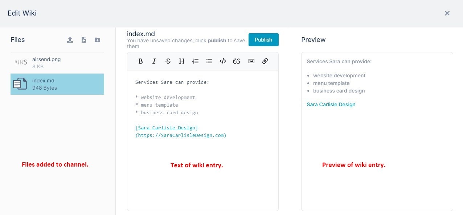Insert a numbered list
The height and width of the screenshot is (215, 463).
coord(196,61)
